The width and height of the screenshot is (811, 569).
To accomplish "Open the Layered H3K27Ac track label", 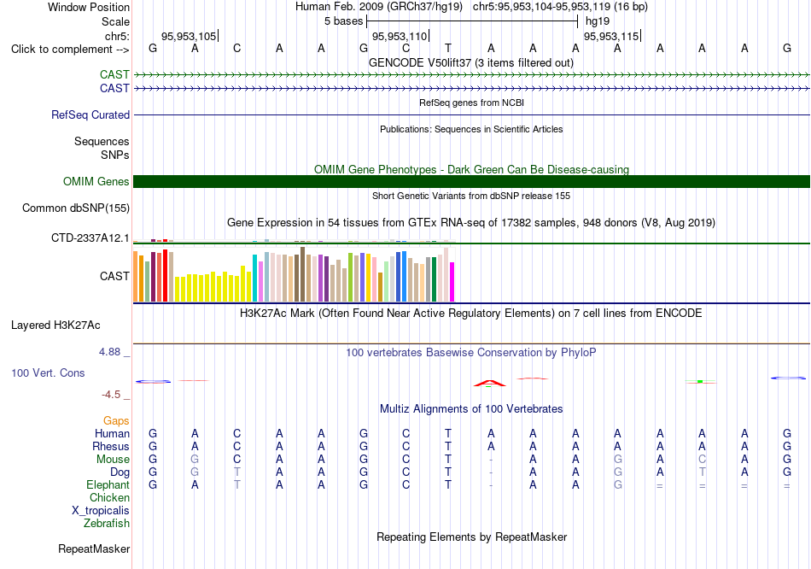I will (x=55, y=326).
